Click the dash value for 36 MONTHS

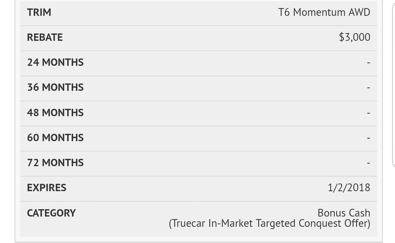369,87
